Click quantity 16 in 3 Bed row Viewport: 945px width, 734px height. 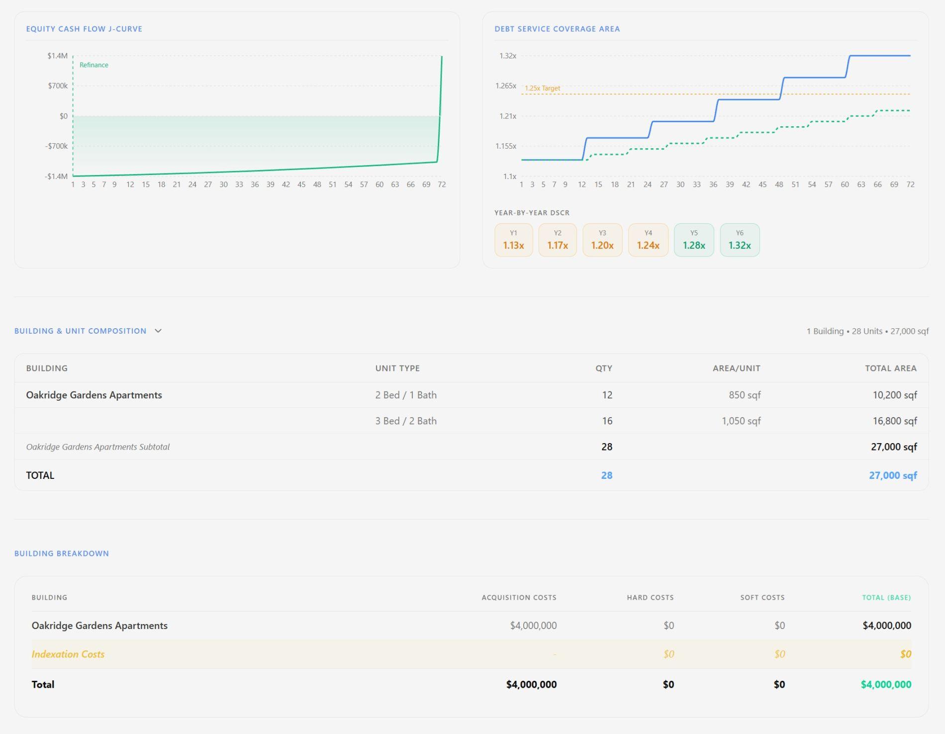point(607,421)
